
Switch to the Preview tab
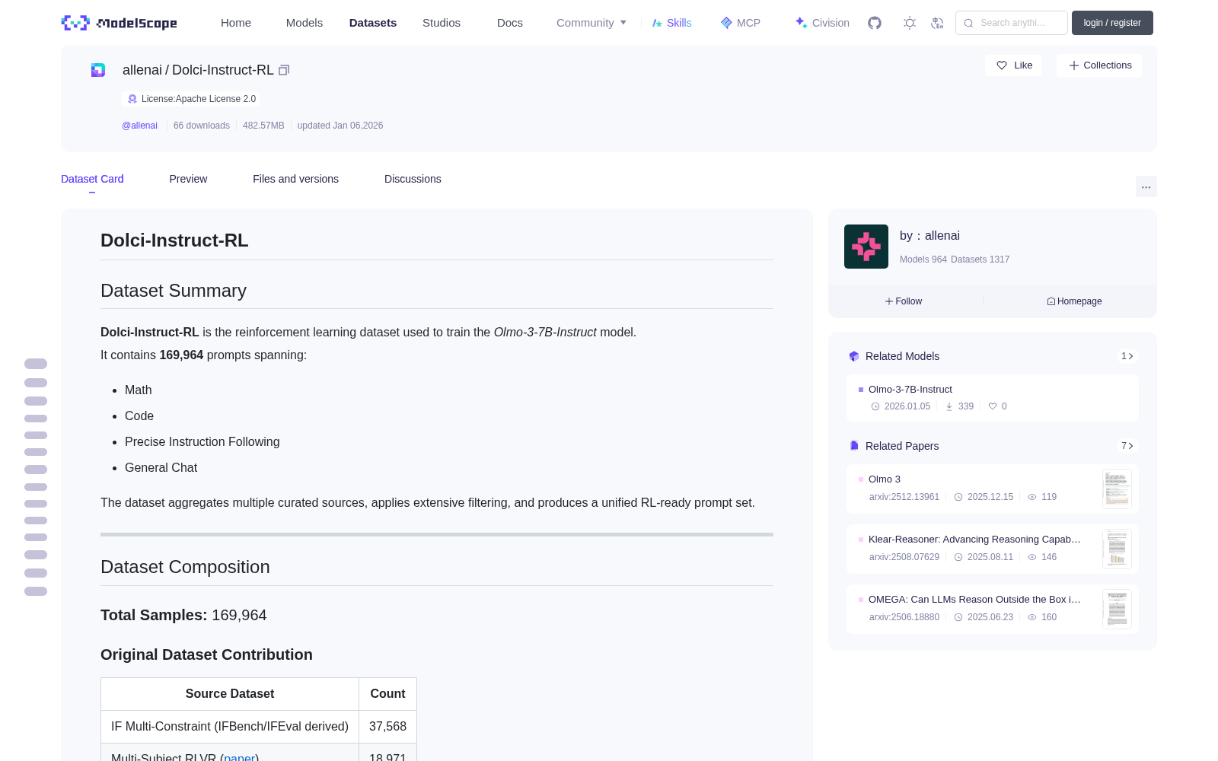coord(188,179)
